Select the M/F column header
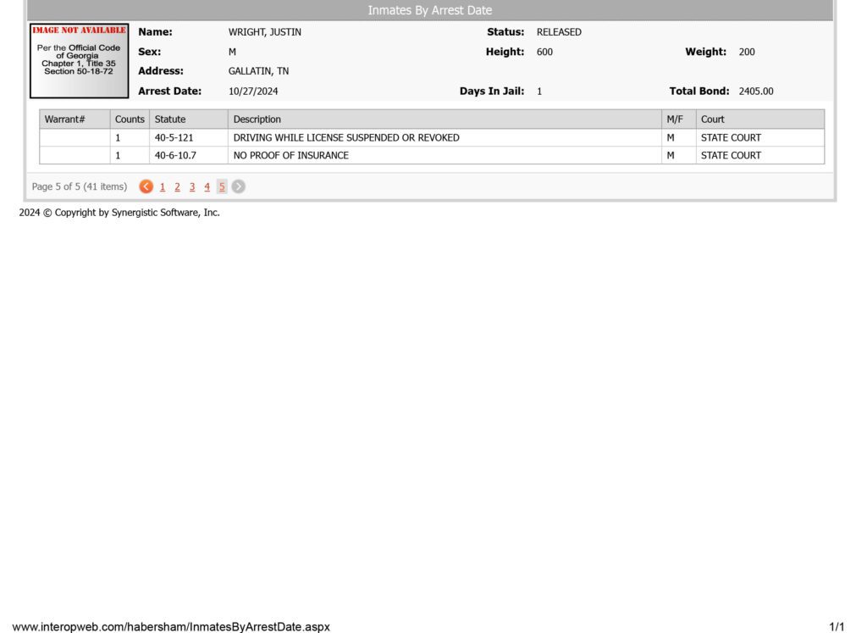Screen dimensions: 867x633 [x=678, y=119]
